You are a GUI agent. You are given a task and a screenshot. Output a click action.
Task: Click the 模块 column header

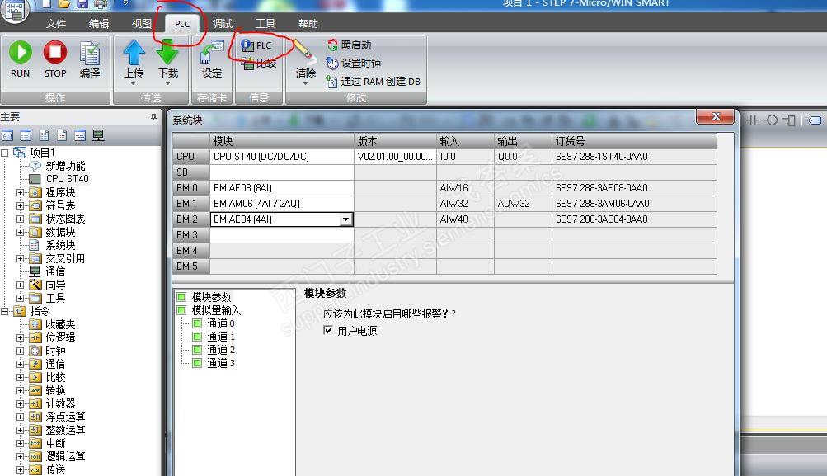tap(282, 141)
